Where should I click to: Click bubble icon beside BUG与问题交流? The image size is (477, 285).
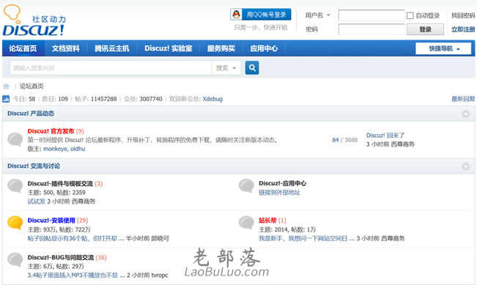(15, 260)
